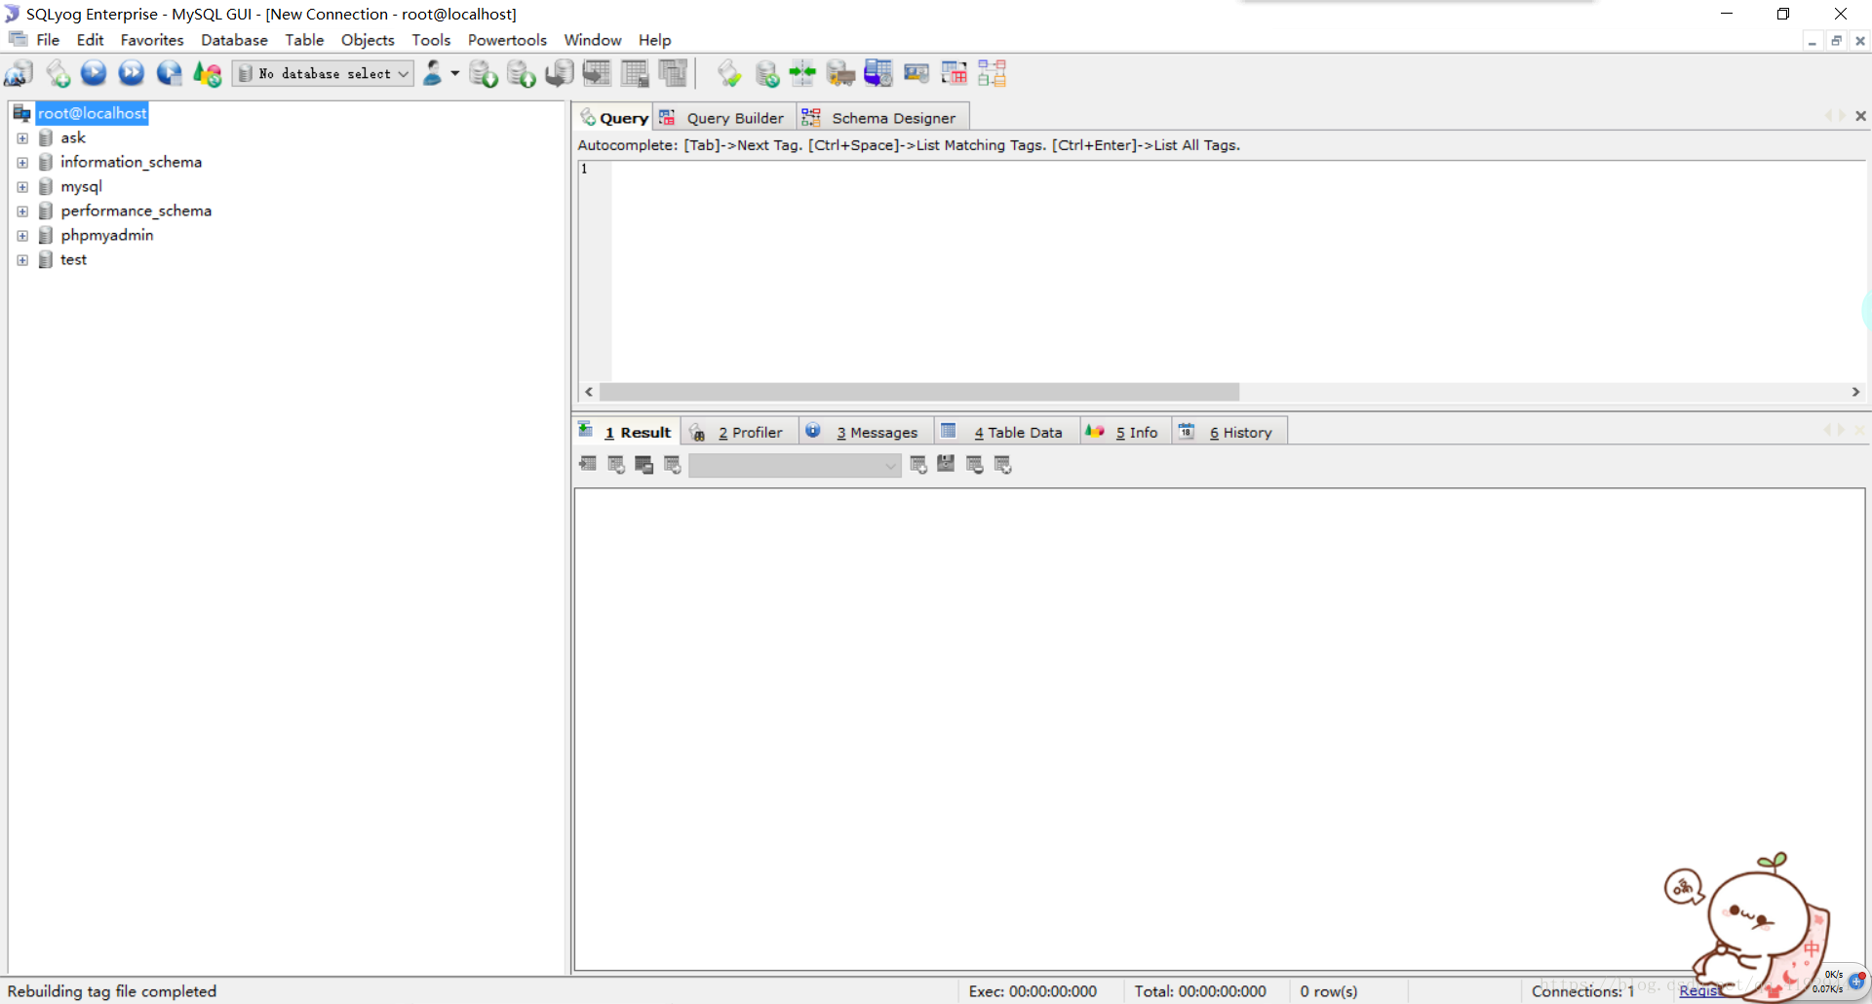Open the Help menu
The image size is (1872, 1004).
coord(654,40)
